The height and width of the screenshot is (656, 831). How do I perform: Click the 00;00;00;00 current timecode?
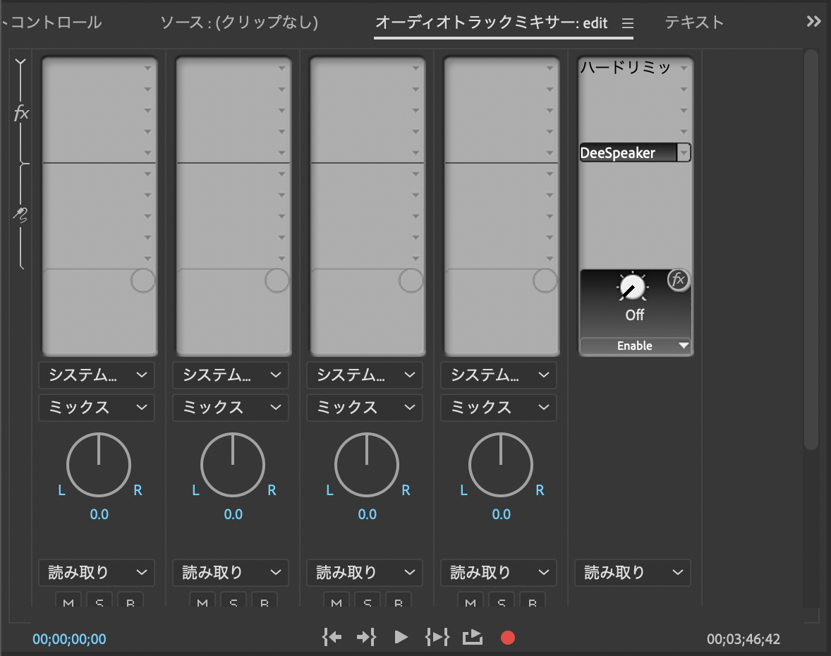(x=69, y=639)
